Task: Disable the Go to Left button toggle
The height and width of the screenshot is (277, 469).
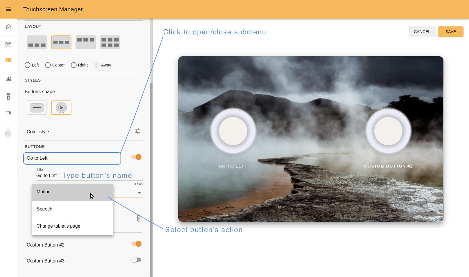Action: click(x=136, y=157)
